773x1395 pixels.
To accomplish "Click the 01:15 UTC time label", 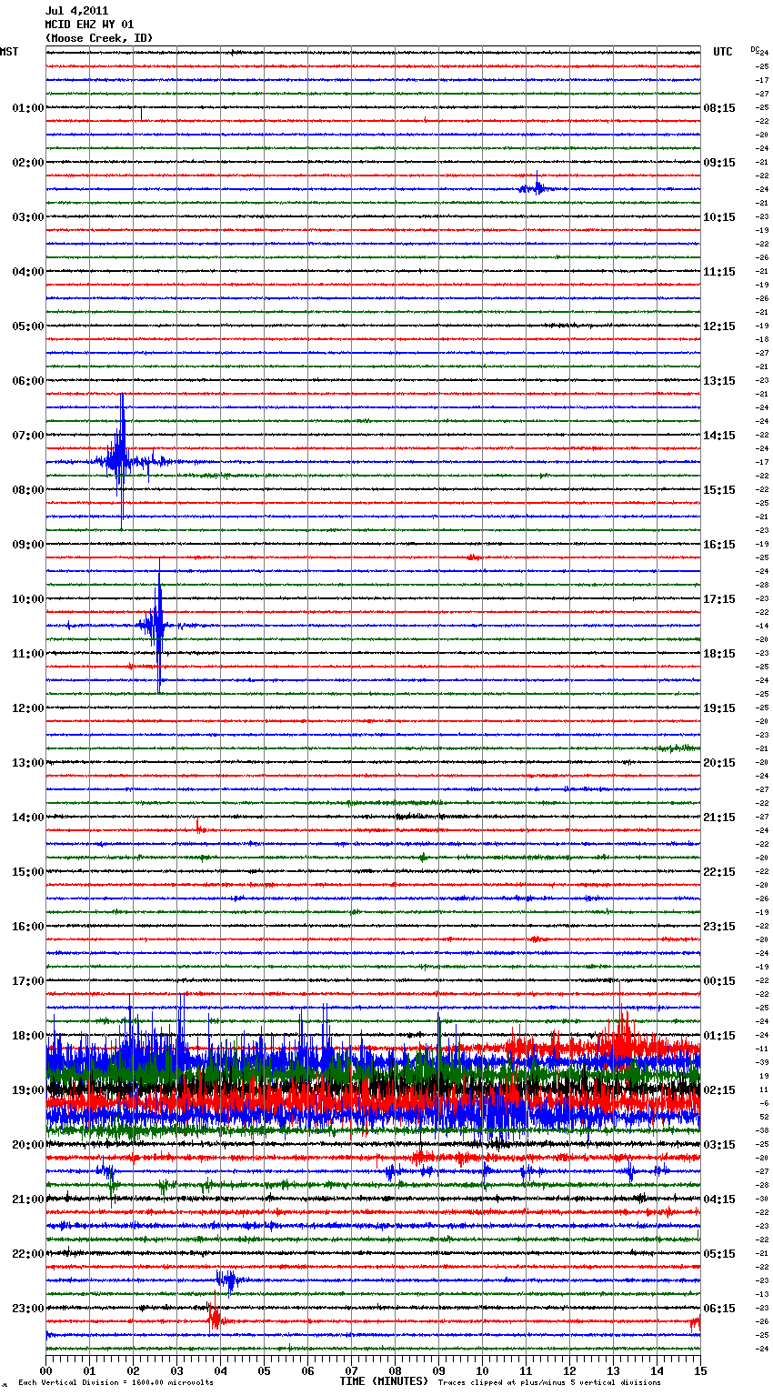I will [719, 1036].
